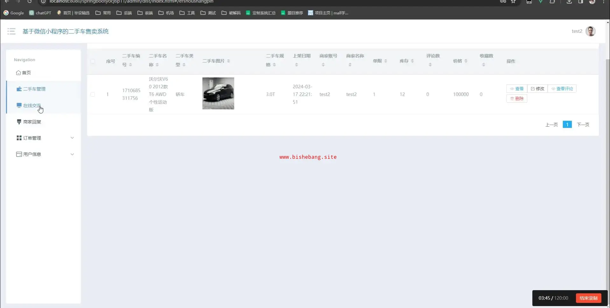Sort by 二手车规格 using its sort arrows
This screenshot has width=610, height=308.
pyautogui.click(x=274, y=65)
